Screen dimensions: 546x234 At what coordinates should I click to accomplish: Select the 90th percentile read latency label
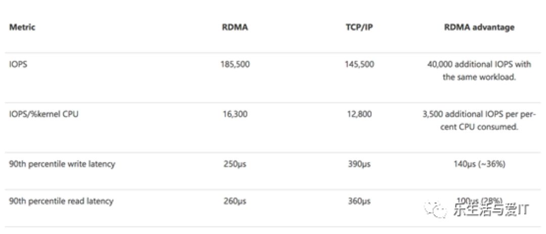tap(61, 201)
